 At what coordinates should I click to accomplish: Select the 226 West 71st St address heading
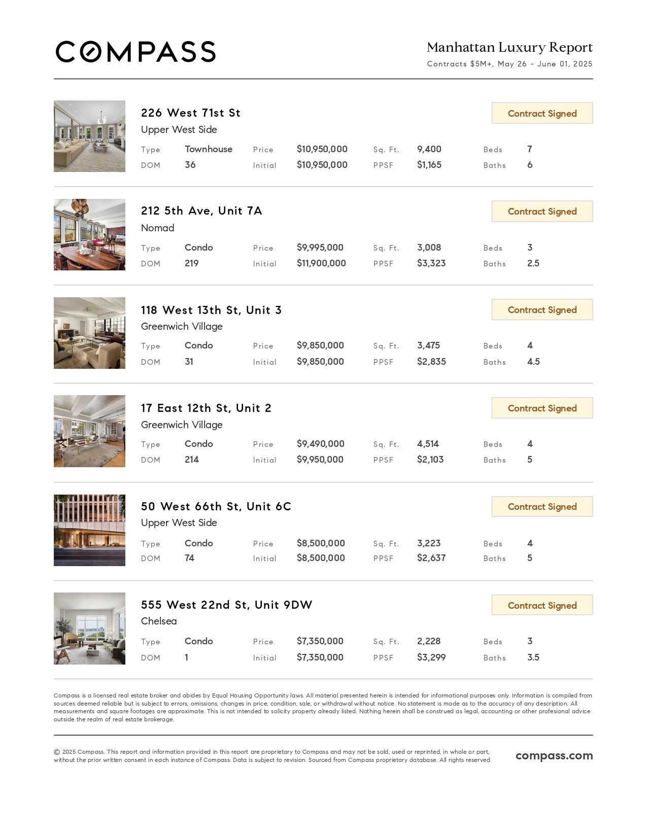(x=191, y=113)
